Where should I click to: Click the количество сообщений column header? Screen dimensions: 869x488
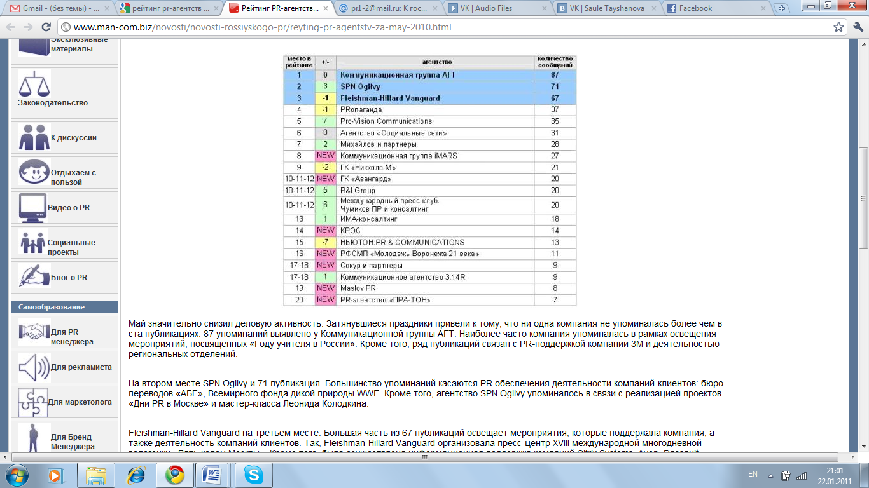(555, 62)
